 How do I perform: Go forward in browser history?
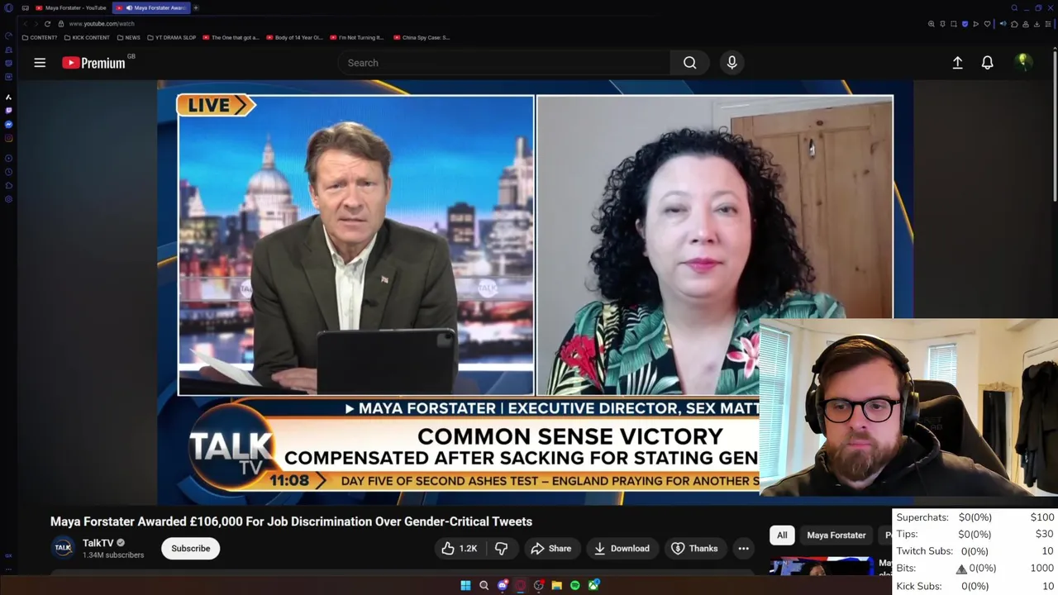(36, 24)
